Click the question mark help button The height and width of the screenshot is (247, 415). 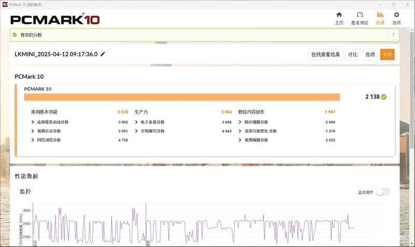coord(393,35)
